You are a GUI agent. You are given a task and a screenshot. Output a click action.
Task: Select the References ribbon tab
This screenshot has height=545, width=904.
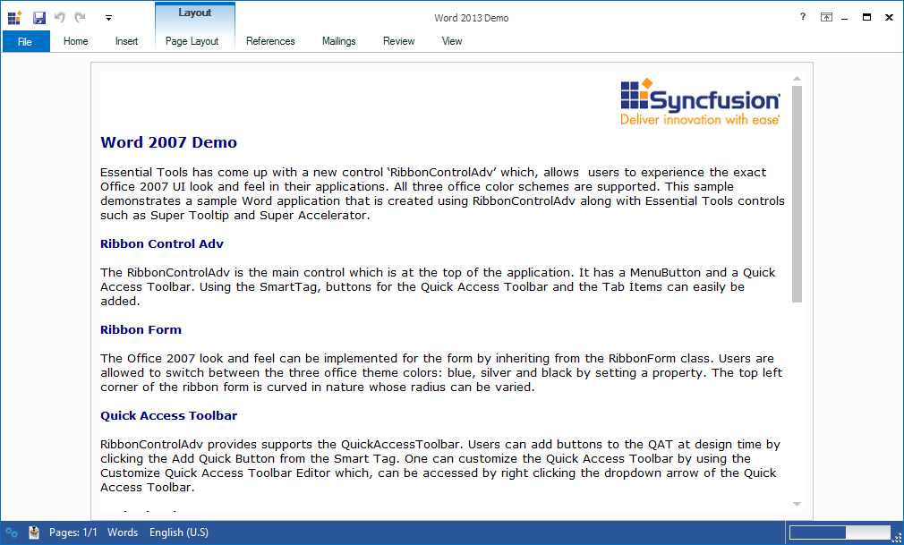click(270, 40)
